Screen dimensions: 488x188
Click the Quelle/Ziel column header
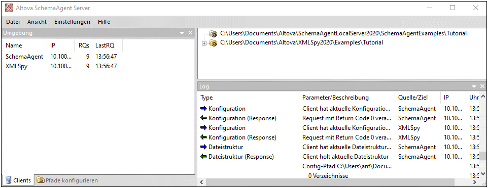[417, 98]
